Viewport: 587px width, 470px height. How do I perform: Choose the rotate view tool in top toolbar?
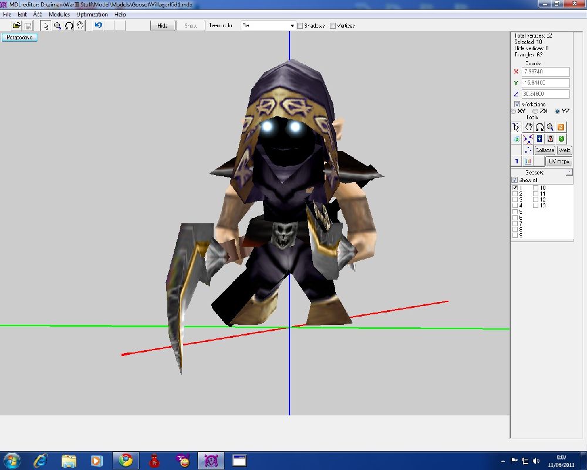(69, 26)
